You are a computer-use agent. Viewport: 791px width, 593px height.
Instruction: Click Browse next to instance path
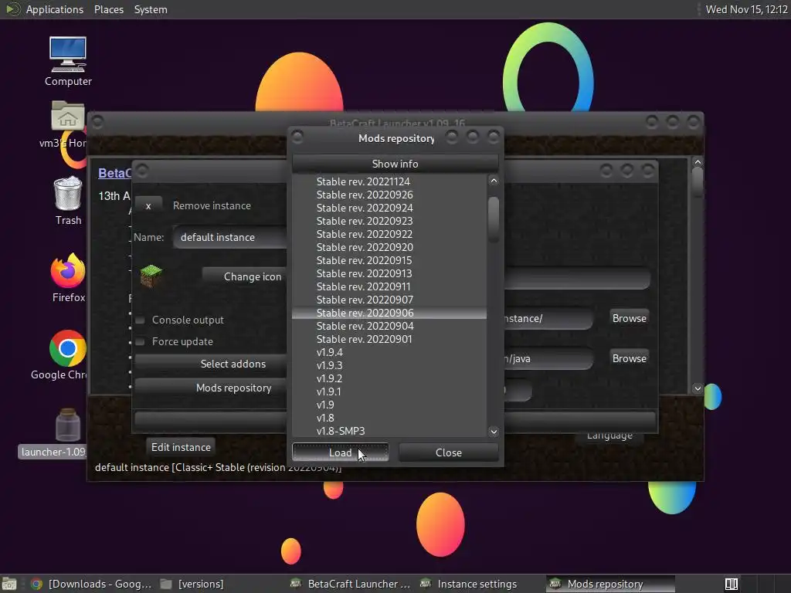[629, 319]
